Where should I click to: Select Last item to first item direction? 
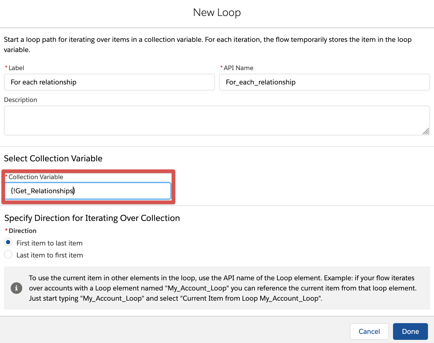coord(8,254)
